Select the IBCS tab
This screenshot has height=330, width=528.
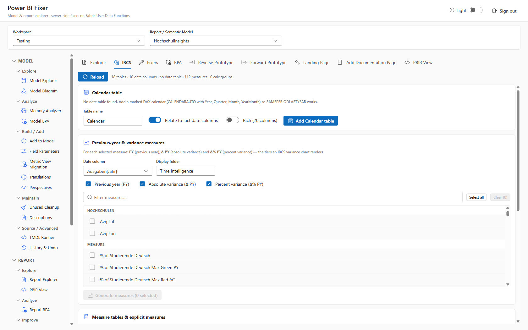123,63
